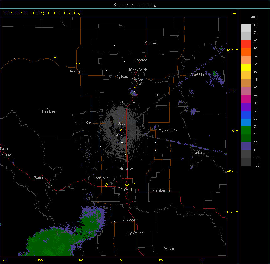This screenshot has height=264, width=270.
Task: Click the Limestone label
Action: point(48,112)
